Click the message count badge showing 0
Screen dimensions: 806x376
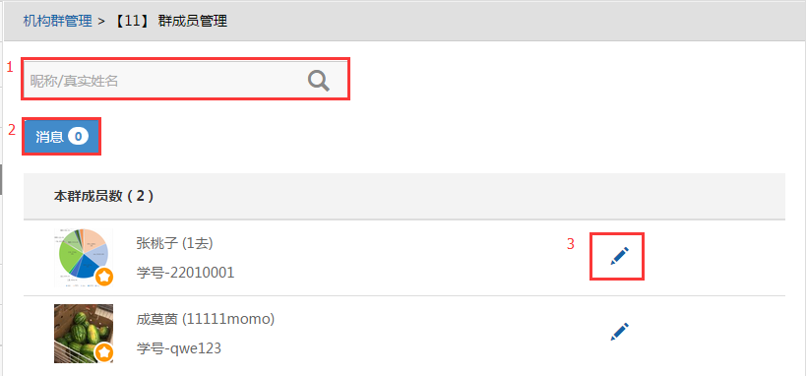point(78,136)
